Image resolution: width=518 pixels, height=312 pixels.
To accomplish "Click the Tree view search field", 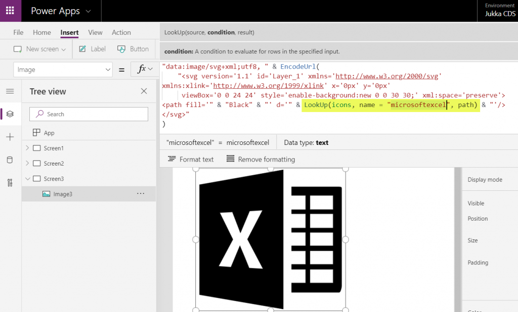I will click(89, 114).
